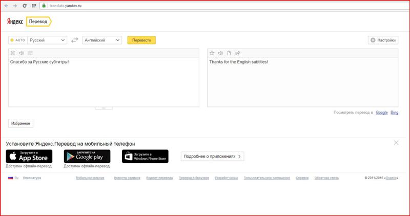Click 'Доступен офлайн-перевод' under Google play
Image resolution: width=410 pixels, height=216 pixels.
click(87, 166)
